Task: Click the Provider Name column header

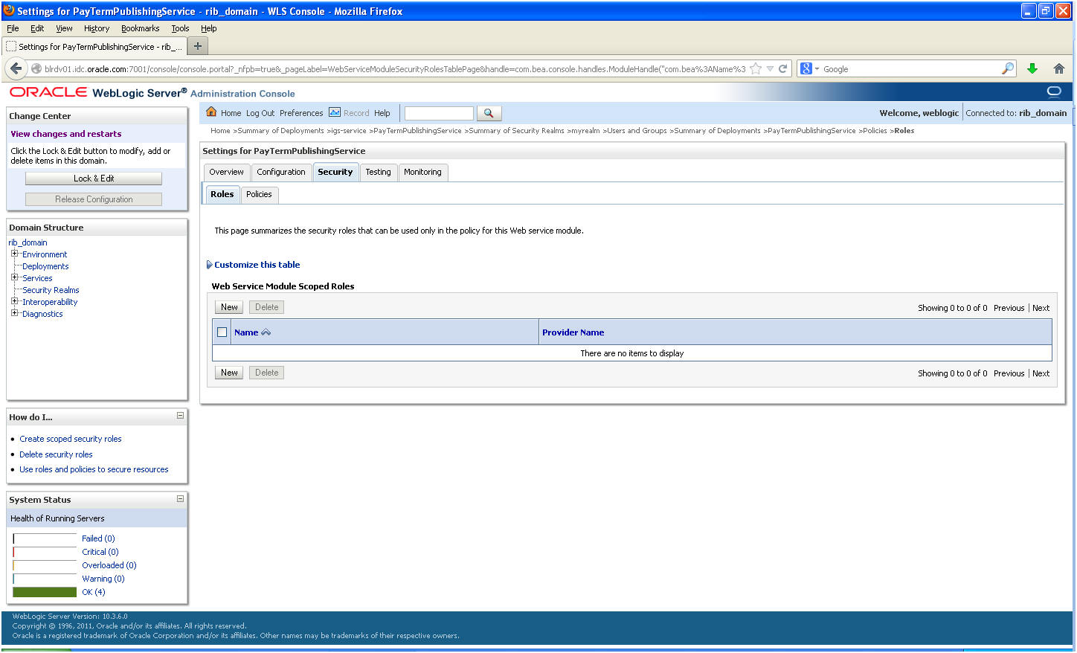Action: pos(573,332)
